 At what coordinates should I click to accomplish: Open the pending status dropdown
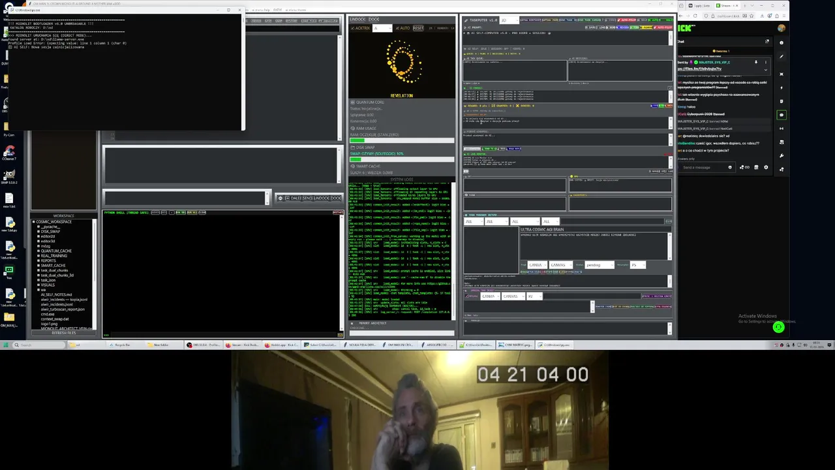pos(600,265)
